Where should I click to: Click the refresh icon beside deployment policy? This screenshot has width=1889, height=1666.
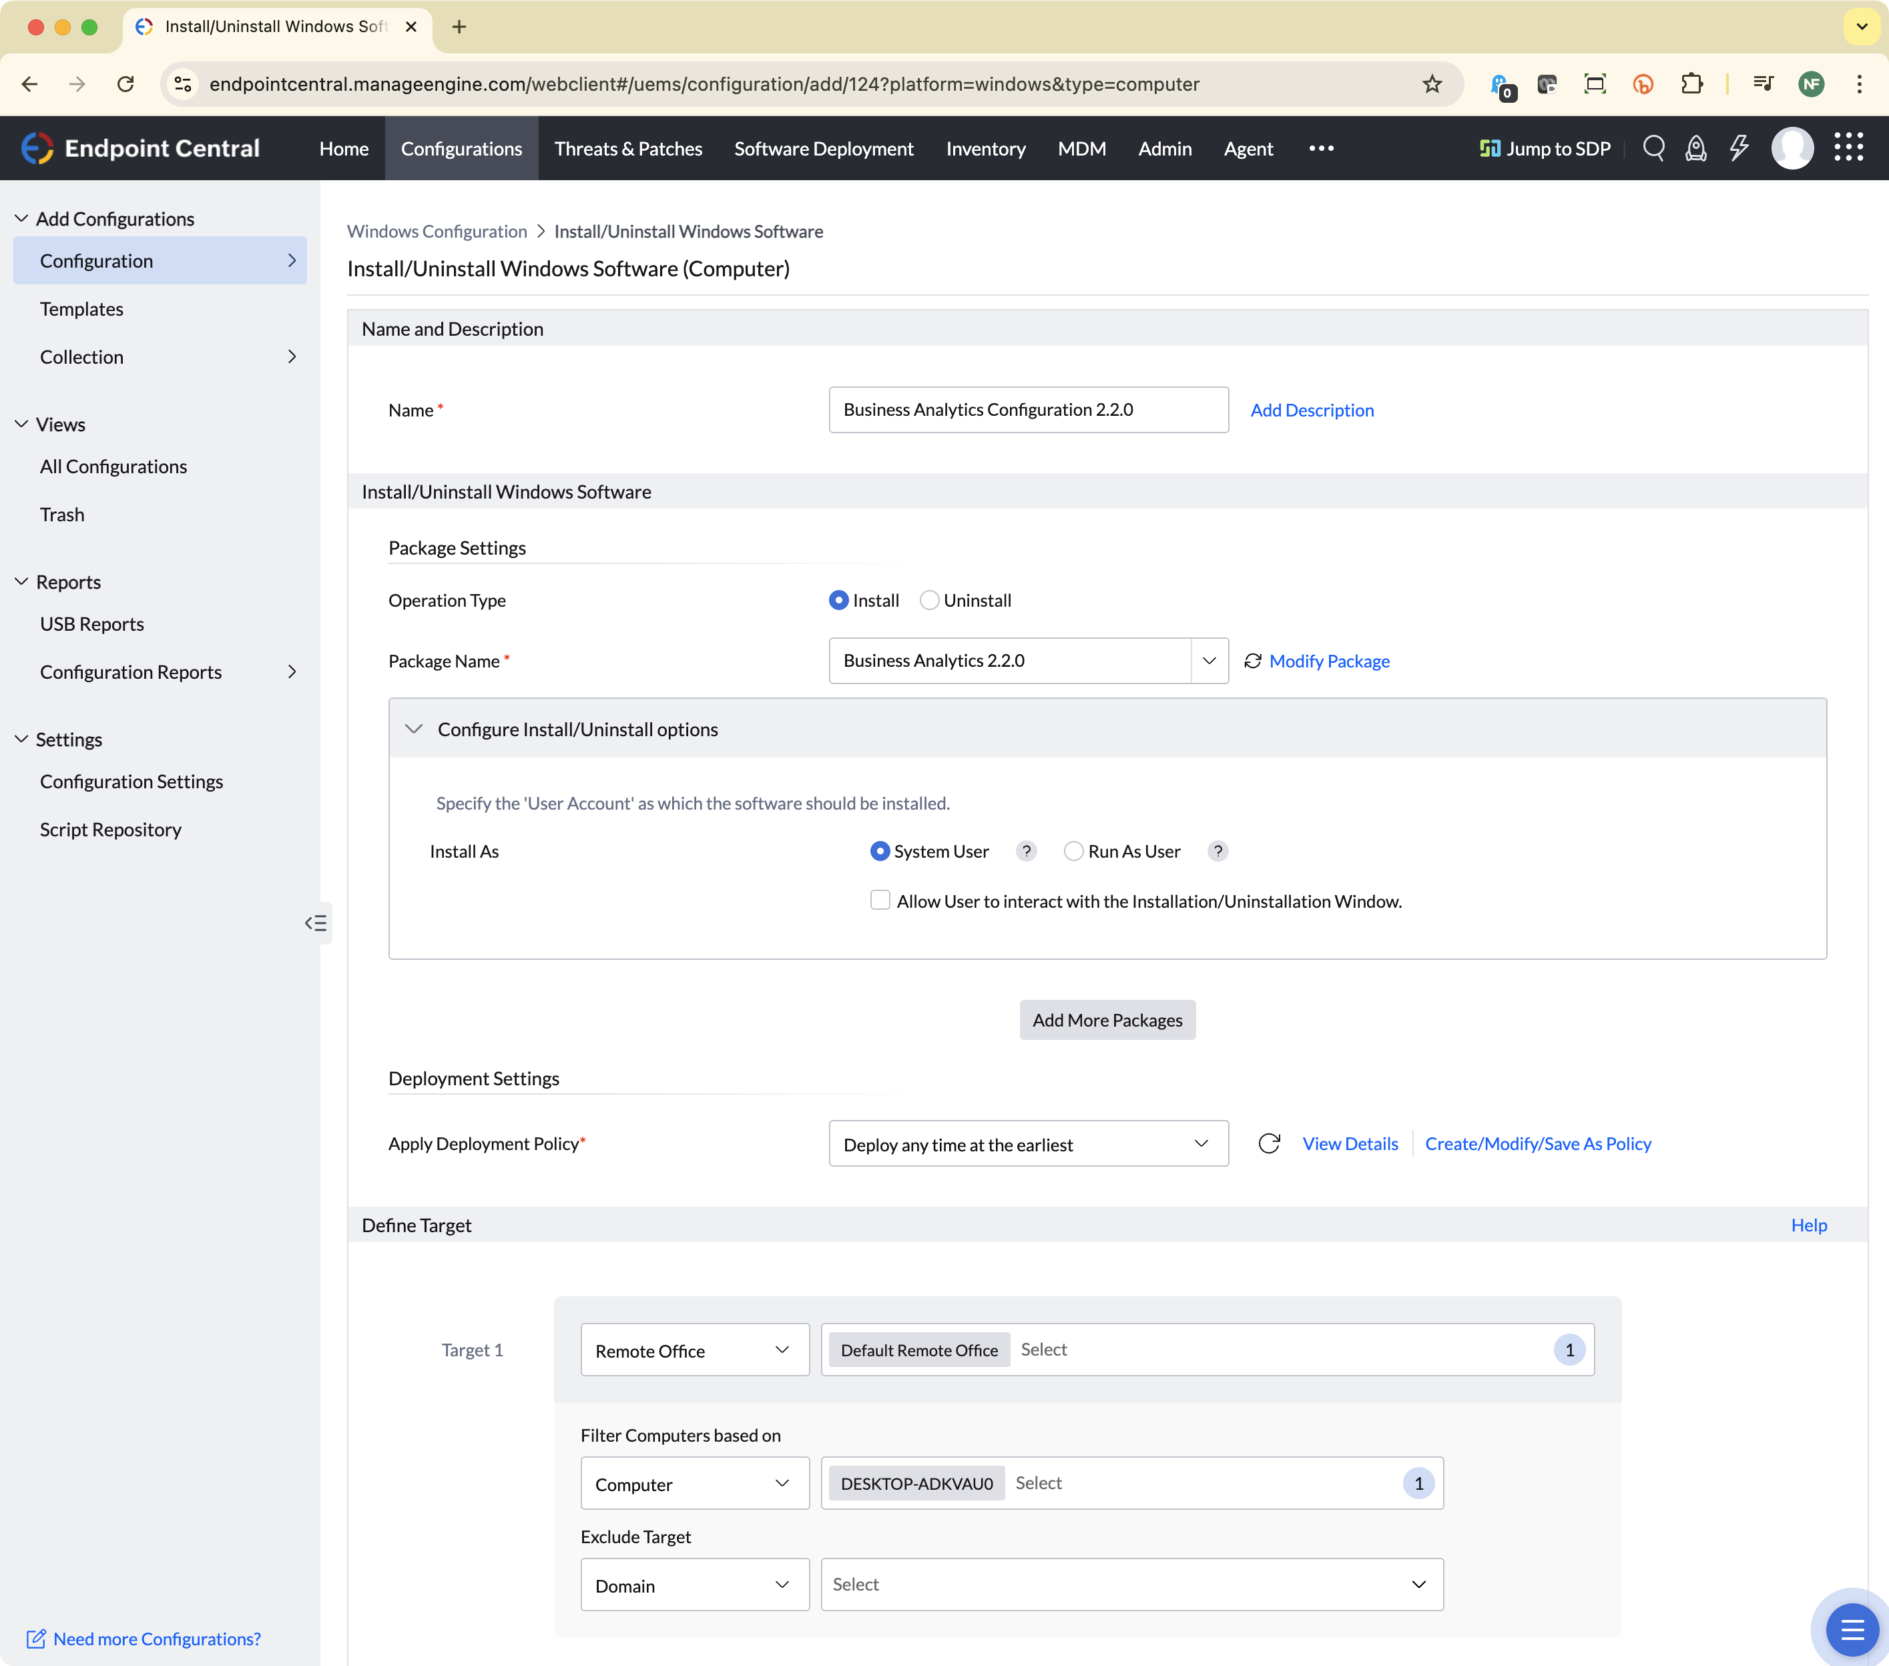tap(1269, 1143)
